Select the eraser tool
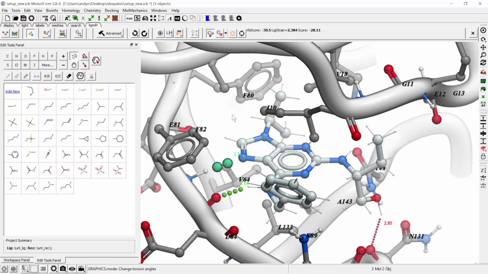Image resolution: width=488 pixels, height=274 pixels. coord(69,76)
